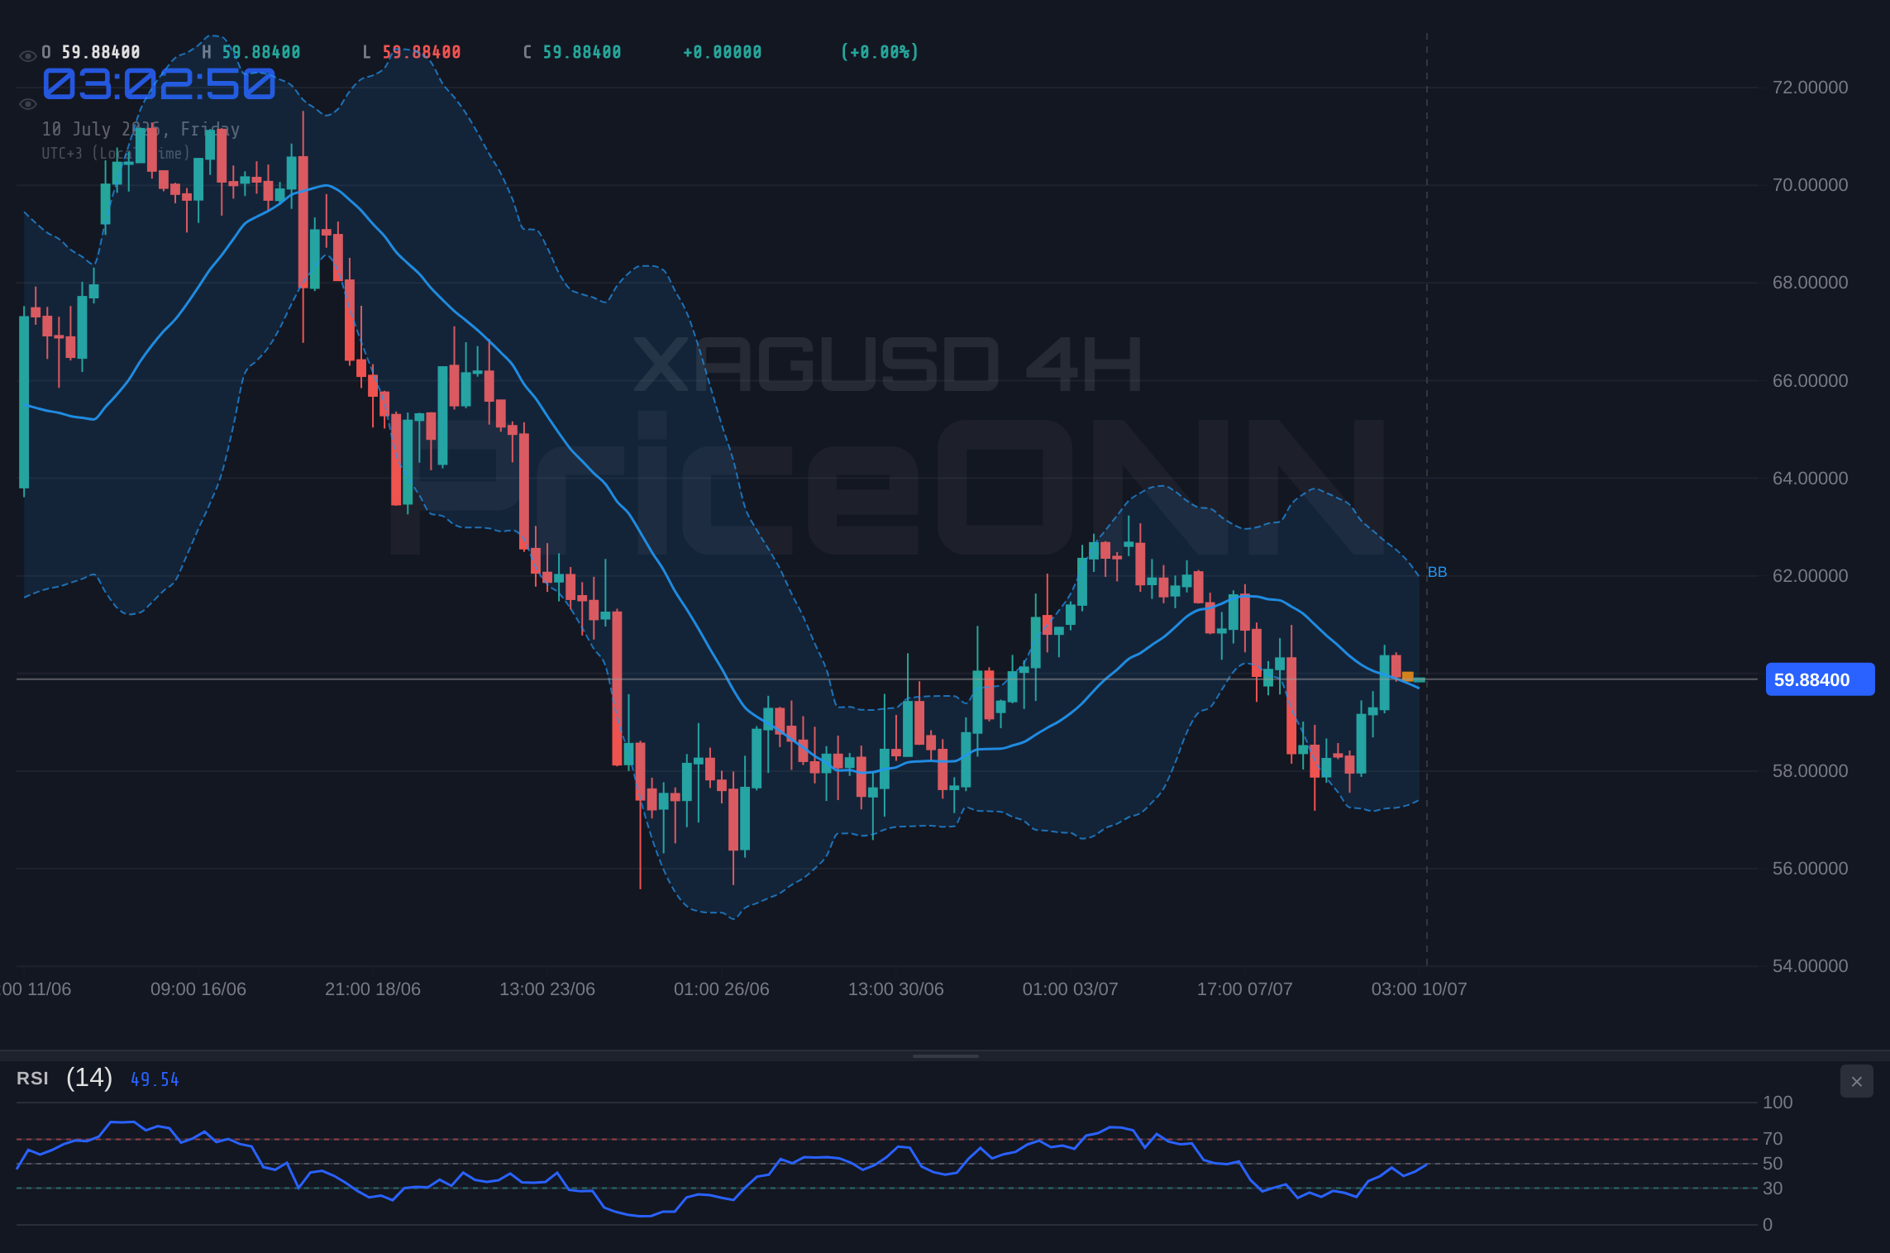Viewport: 1890px width, 1253px height.
Task: Click the UTC+3 local time label
Action: tap(116, 154)
